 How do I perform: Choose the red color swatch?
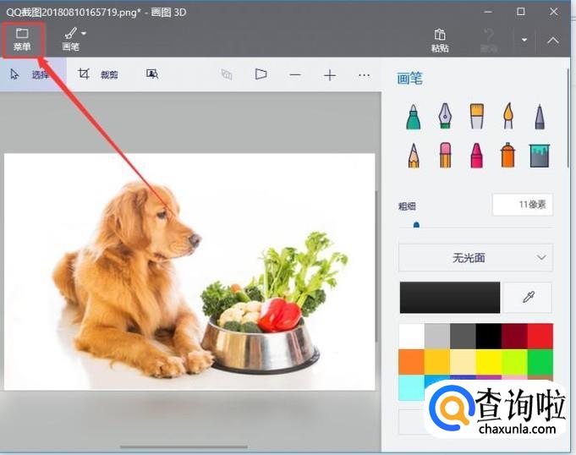pos(540,336)
